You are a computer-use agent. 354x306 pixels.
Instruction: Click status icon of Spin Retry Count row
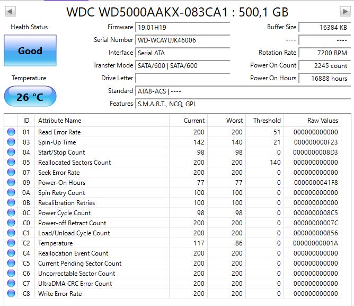pos(11,192)
